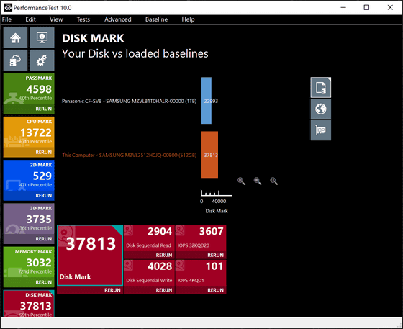Select the IOPS 4KQD1 101 tile
This screenshot has height=329, width=403.
click(x=201, y=273)
